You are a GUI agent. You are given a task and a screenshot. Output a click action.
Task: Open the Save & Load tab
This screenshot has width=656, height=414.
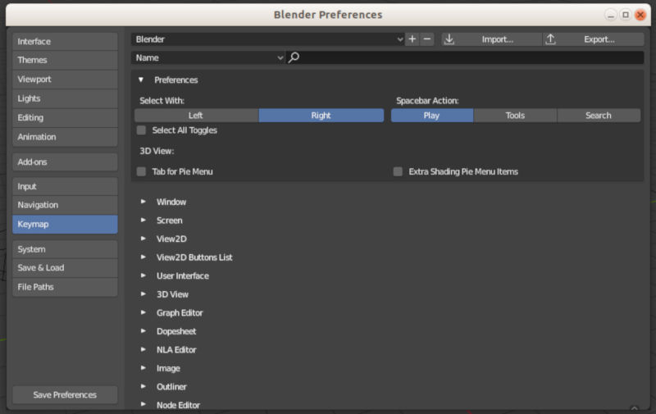(65, 268)
